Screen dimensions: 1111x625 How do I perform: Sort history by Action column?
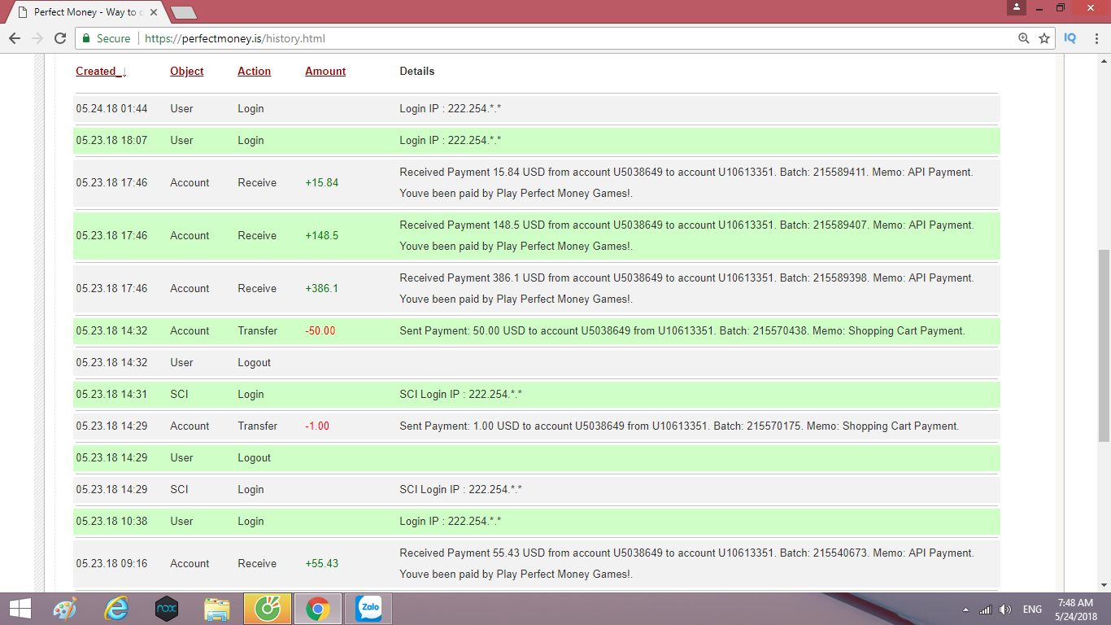[254, 72]
